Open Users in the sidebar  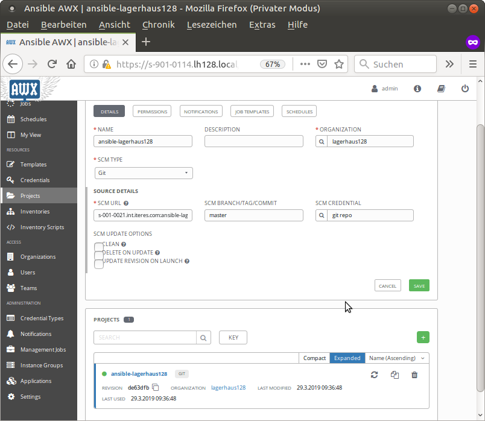click(28, 273)
